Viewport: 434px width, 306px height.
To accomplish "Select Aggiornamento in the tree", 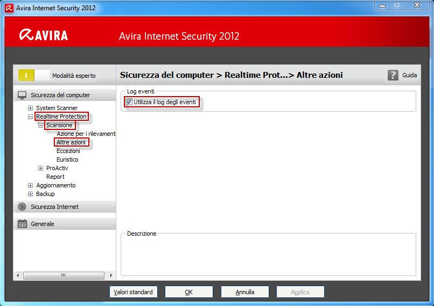I will [56, 185].
